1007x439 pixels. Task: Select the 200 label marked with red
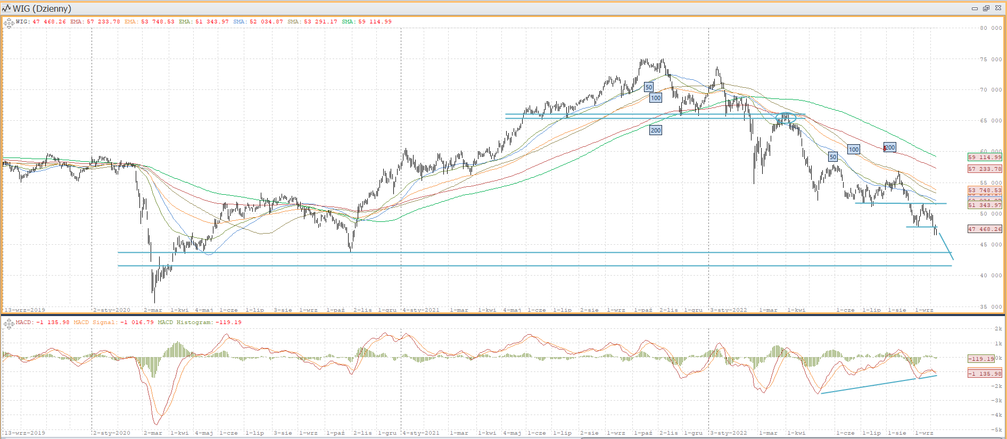click(x=889, y=147)
